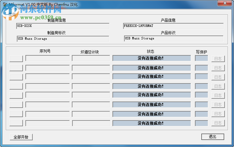Click the second row 序列号 field
Screen dimensions: 234x147
coord(47,68)
